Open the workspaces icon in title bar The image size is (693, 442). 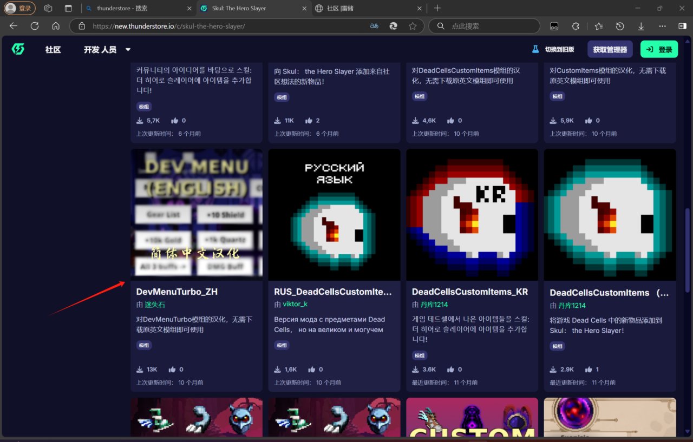point(48,8)
